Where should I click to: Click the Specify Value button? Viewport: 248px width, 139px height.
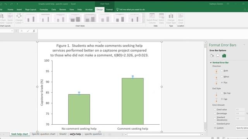(242, 128)
